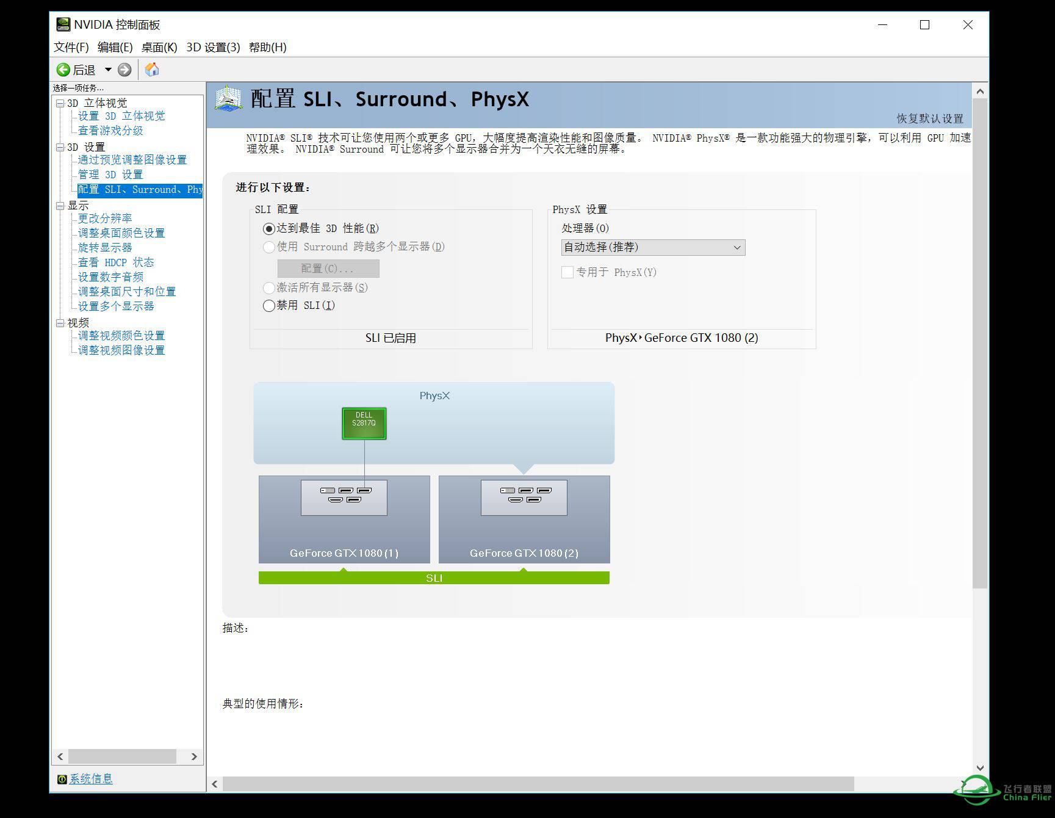Screen dimensions: 1055x818
Task: Select GeForce GTX 1080 (1) card ports graphic
Action: tap(344, 498)
